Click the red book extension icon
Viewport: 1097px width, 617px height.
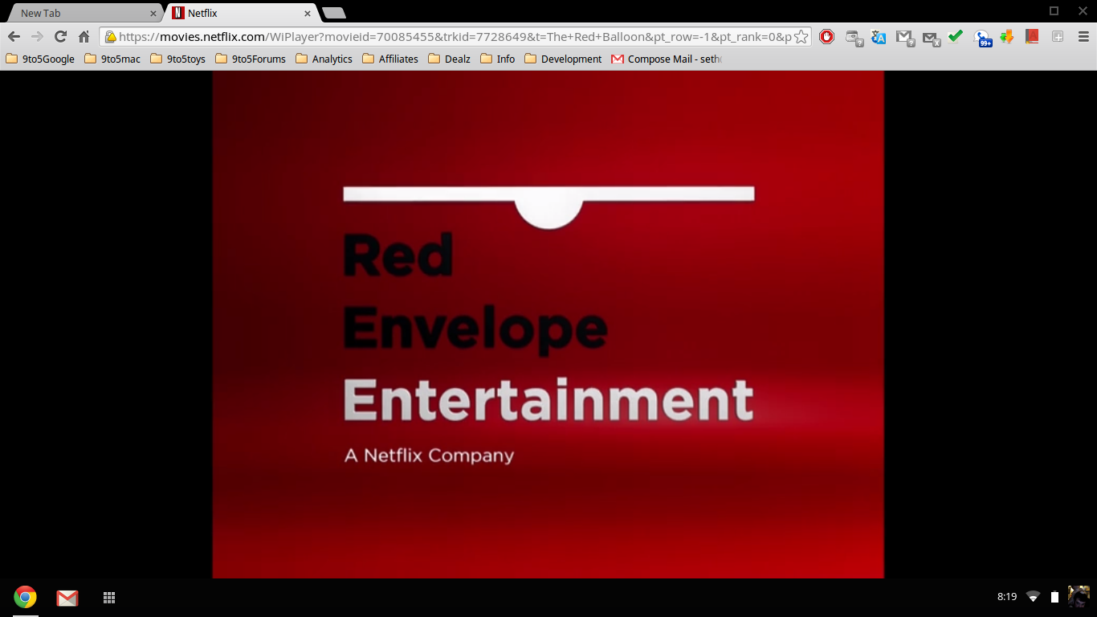pos(1032,36)
